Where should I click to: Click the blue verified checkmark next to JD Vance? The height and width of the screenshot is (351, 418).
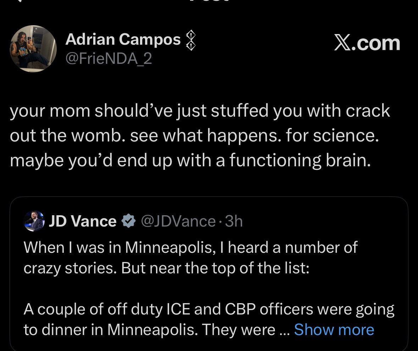click(128, 222)
